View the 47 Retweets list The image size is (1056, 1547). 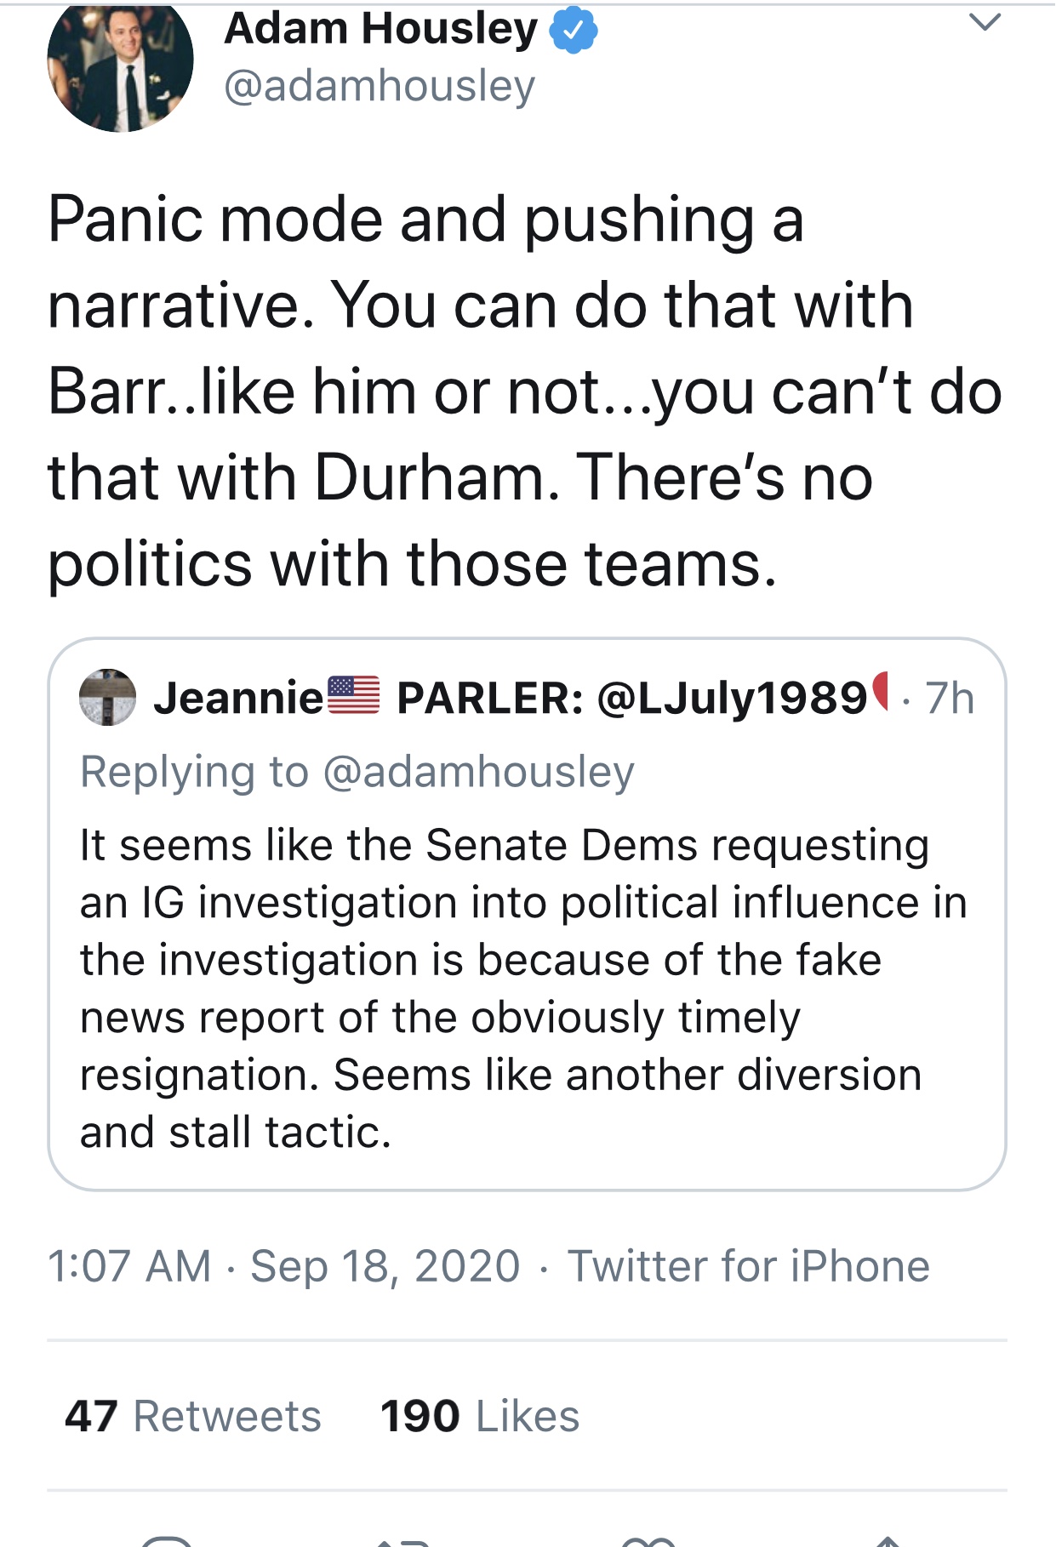pyautogui.click(x=193, y=1417)
